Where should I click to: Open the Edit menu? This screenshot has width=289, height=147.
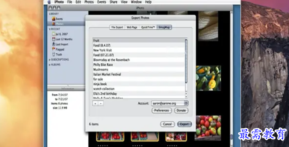[78, 2]
